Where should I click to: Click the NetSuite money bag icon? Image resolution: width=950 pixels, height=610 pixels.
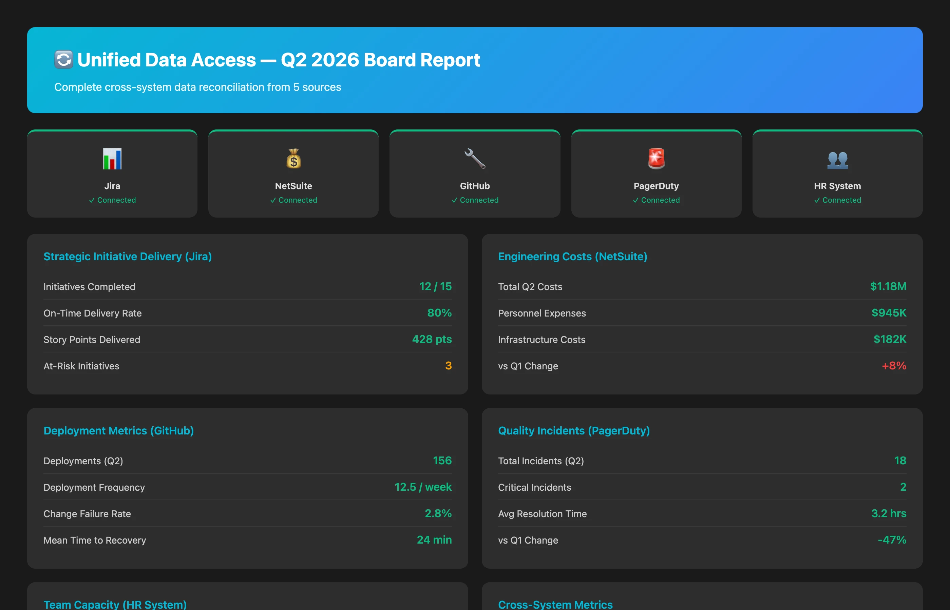(x=293, y=159)
